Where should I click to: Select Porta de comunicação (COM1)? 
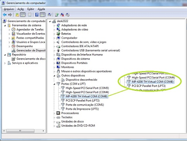[85, 105]
